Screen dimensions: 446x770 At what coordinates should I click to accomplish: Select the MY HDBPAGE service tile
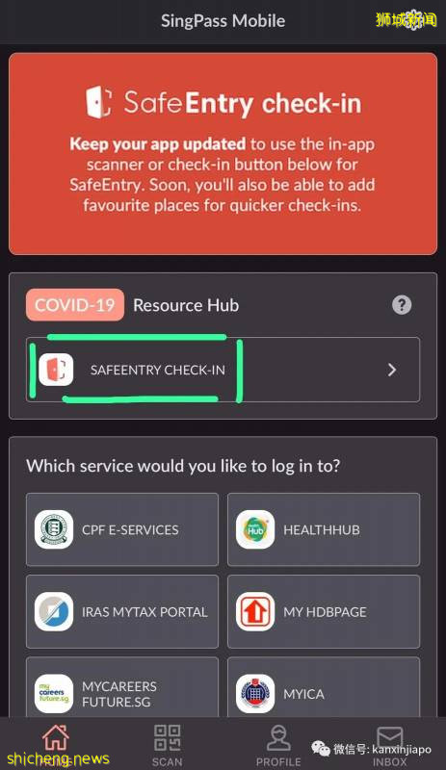[324, 611]
